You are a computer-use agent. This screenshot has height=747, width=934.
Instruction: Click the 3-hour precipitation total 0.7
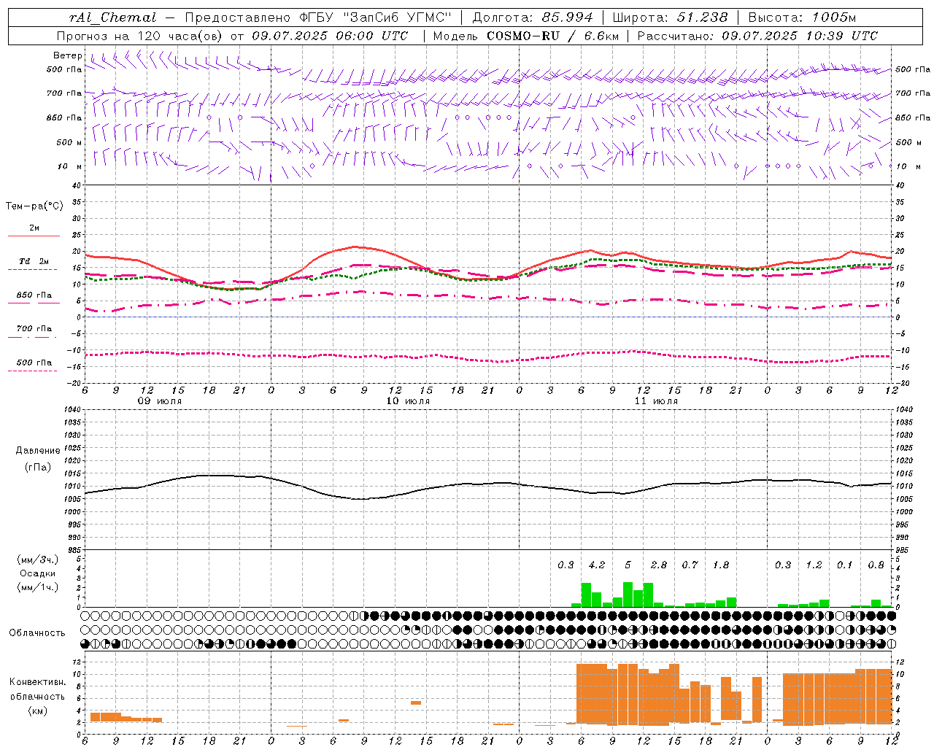pyautogui.click(x=690, y=565)
